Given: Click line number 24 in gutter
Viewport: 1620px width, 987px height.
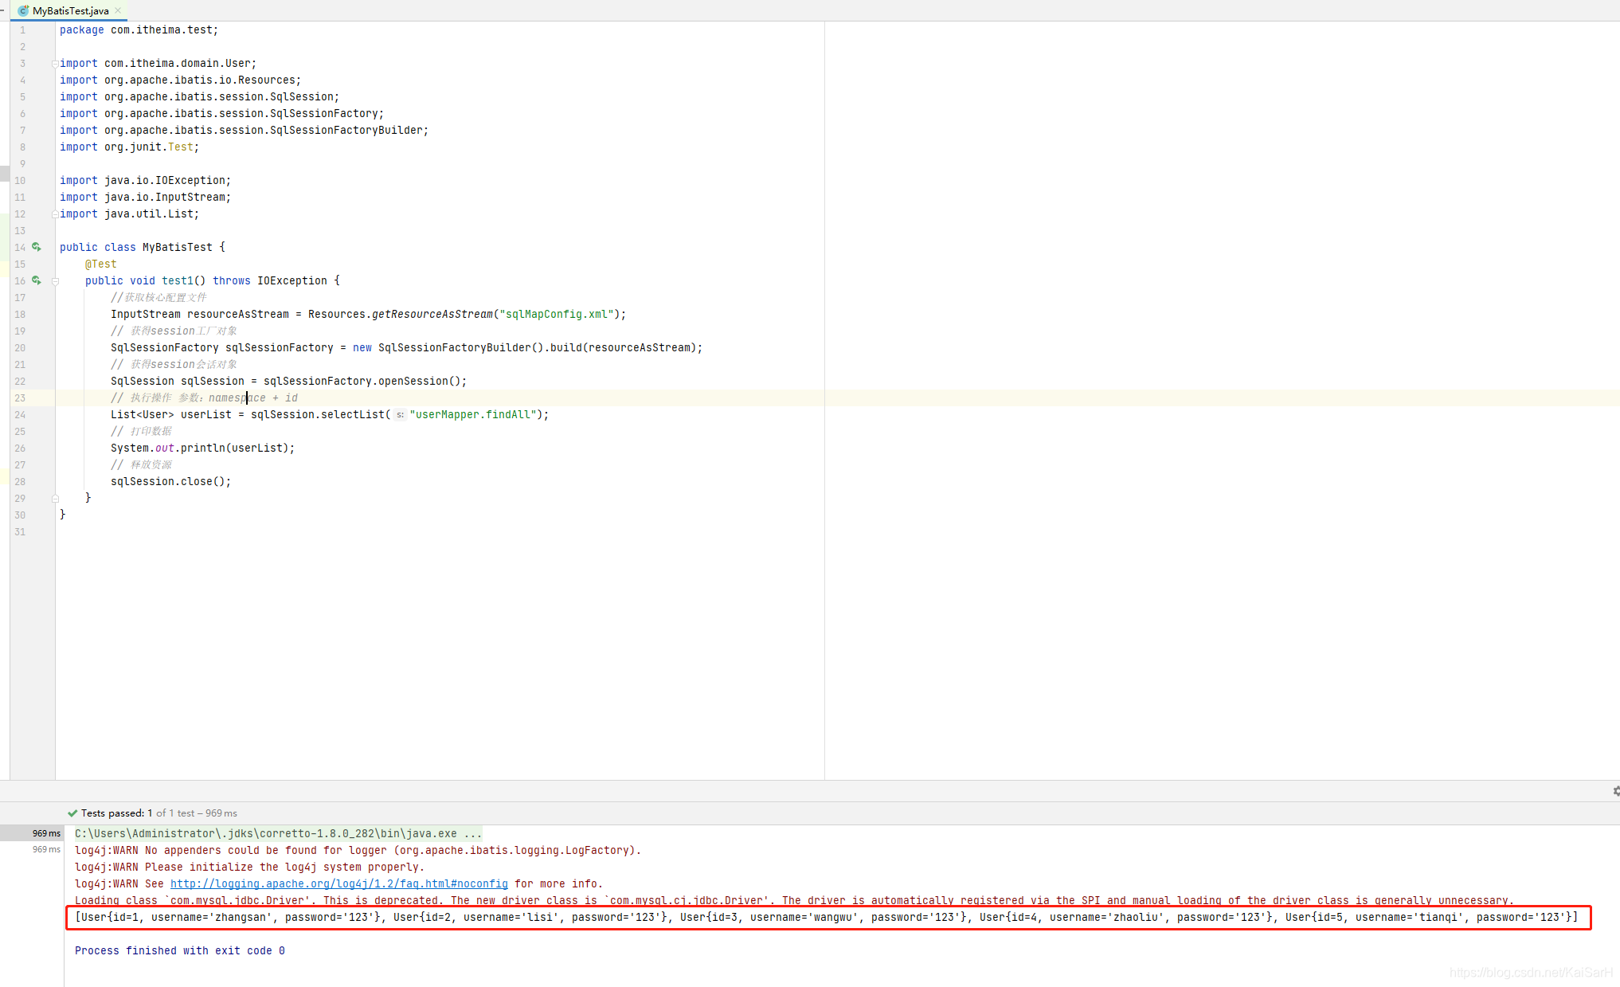Looking at the screenshot, I should point(20,415).
